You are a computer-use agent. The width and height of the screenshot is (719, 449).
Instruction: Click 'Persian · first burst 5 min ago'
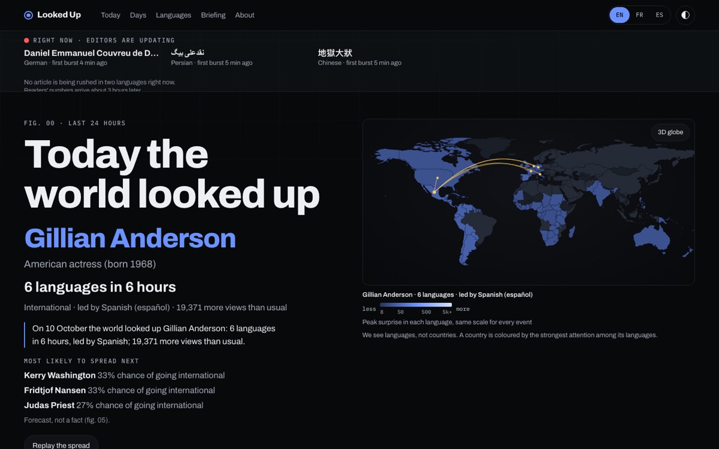(x=212, y=63)
